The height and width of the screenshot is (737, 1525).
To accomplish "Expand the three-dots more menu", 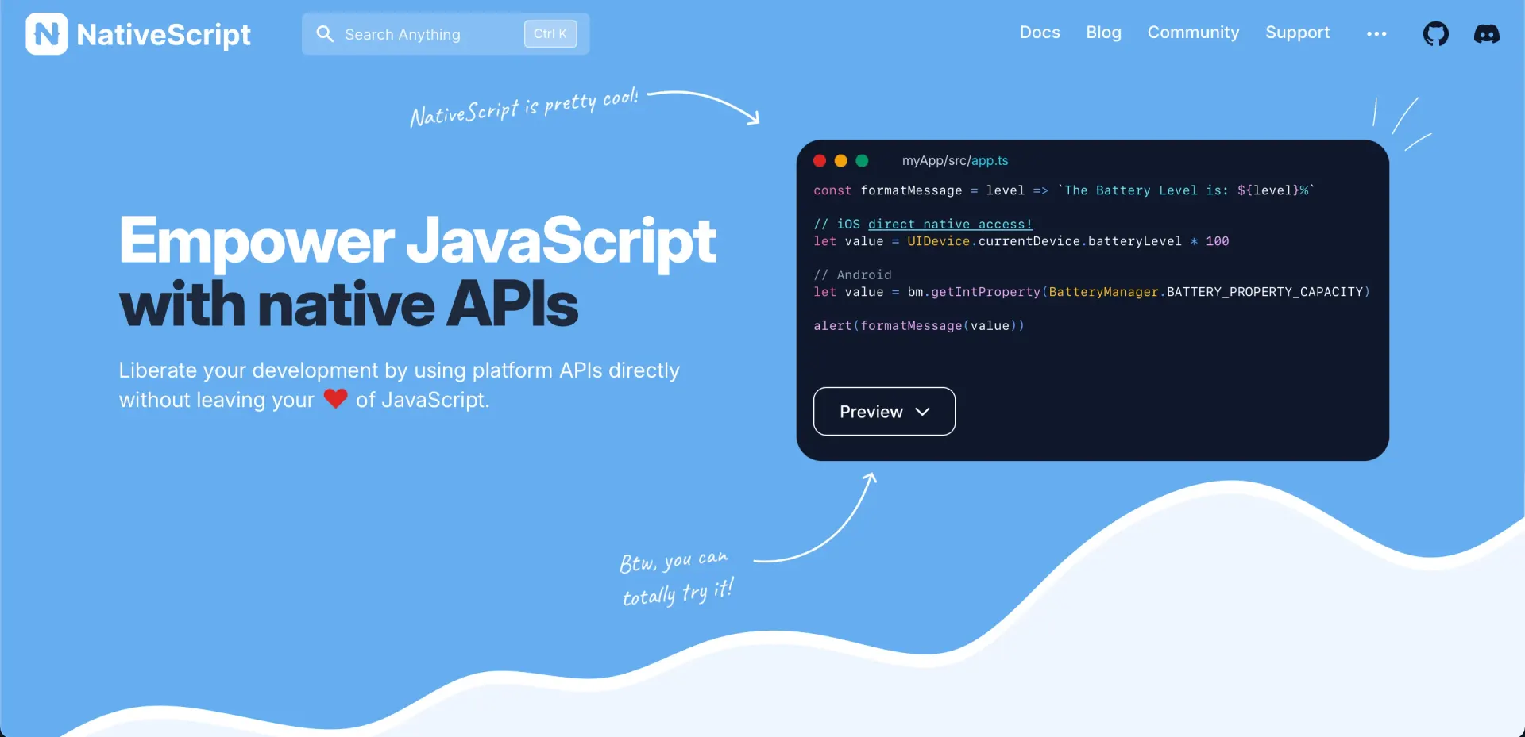I will click(1376, 34).
